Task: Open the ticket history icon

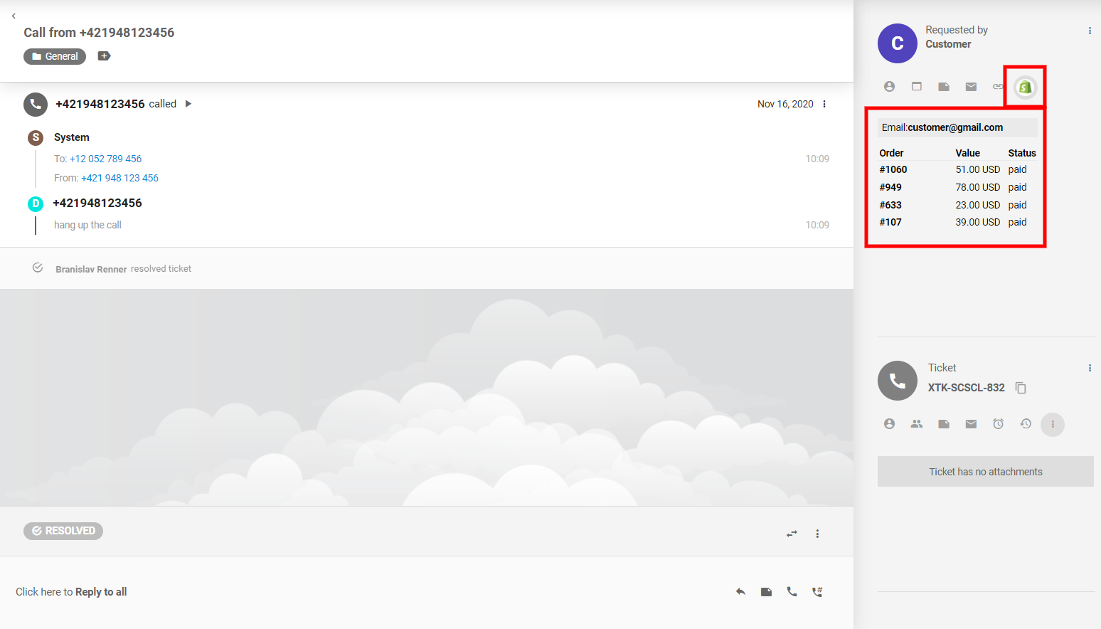Action: pos(1026,424)
